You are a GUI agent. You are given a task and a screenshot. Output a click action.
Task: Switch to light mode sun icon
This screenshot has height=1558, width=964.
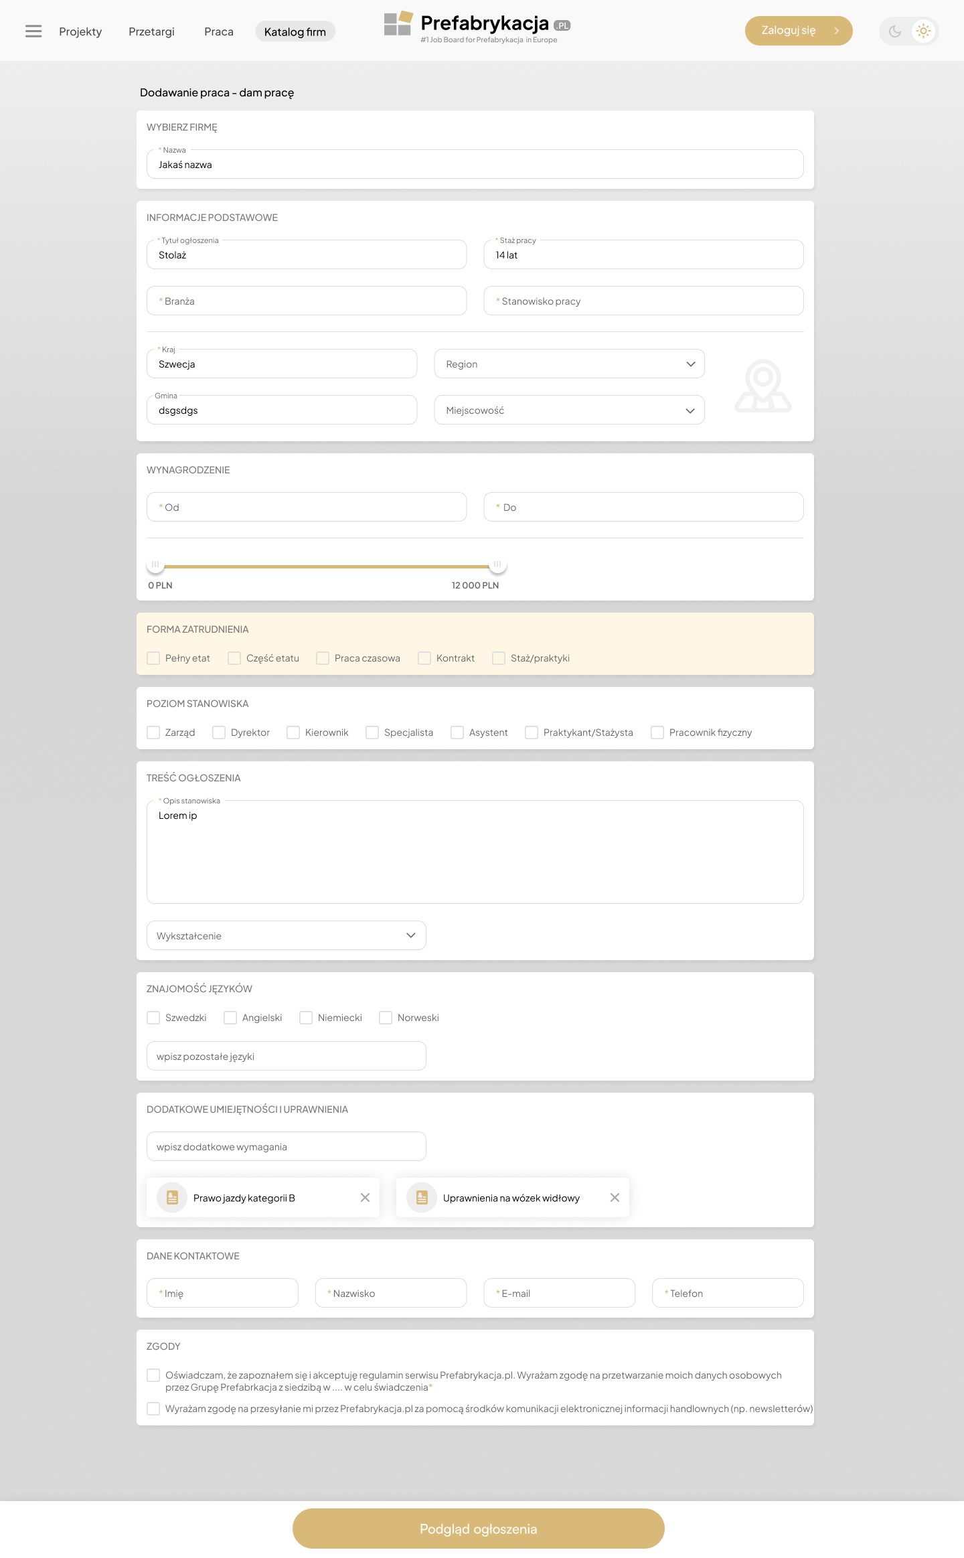[x=923, y=31]
